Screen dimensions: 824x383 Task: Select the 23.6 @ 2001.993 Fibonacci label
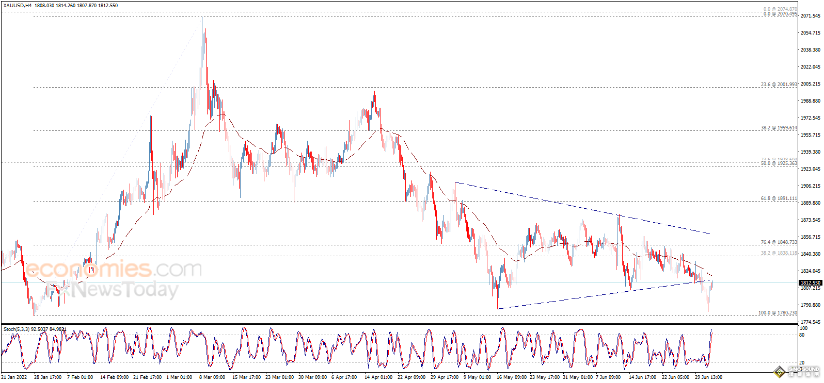point(779,84)
